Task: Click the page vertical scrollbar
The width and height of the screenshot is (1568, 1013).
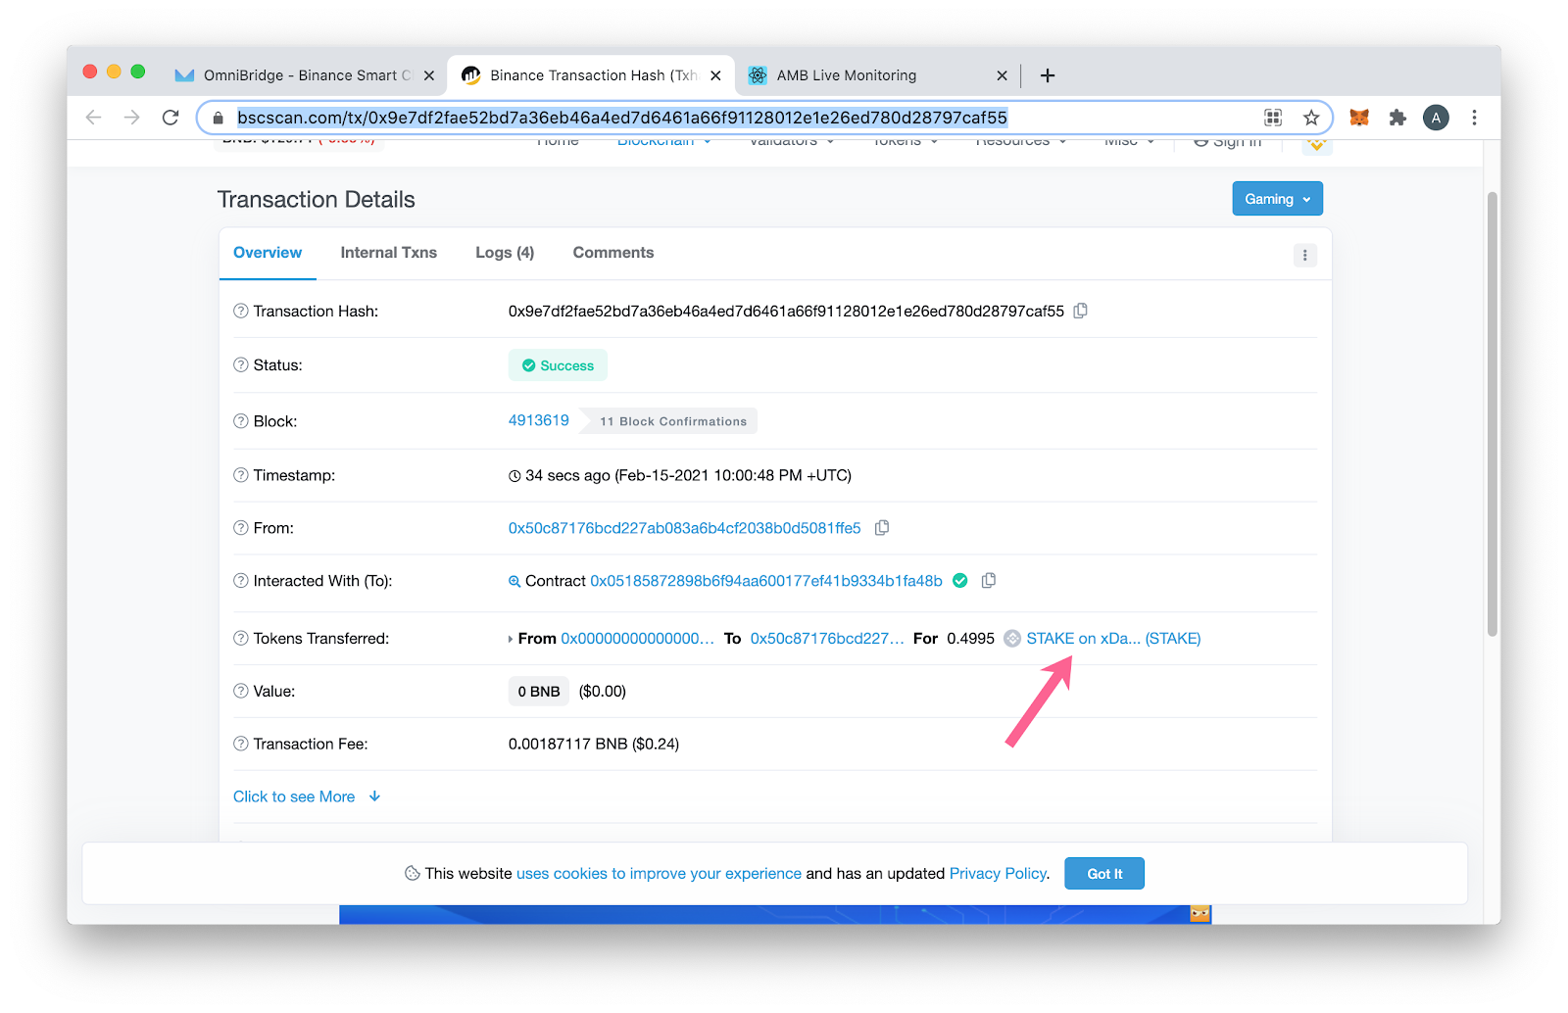Action: 1493,413
